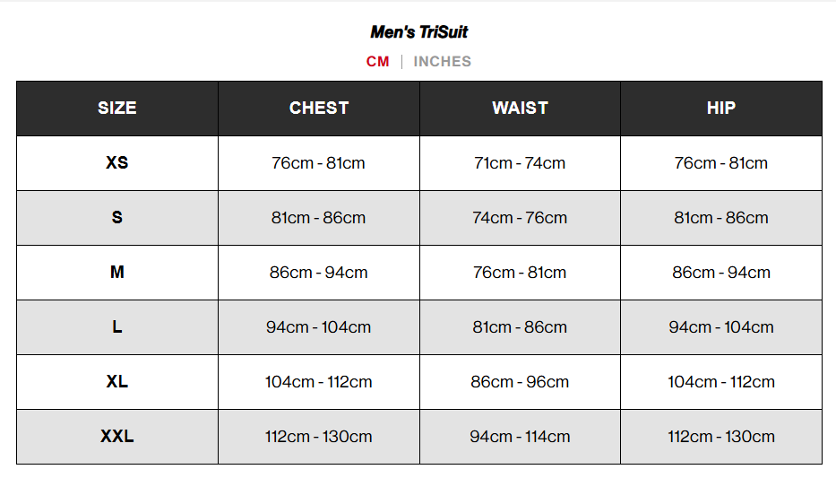
Task: Select the M size row label
Action: (117, 273)
